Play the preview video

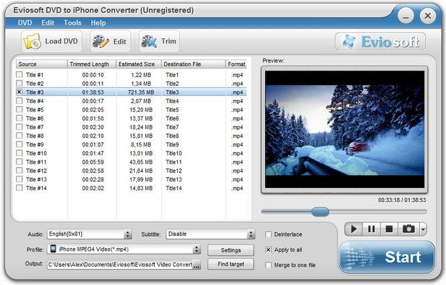click(353, 229)
